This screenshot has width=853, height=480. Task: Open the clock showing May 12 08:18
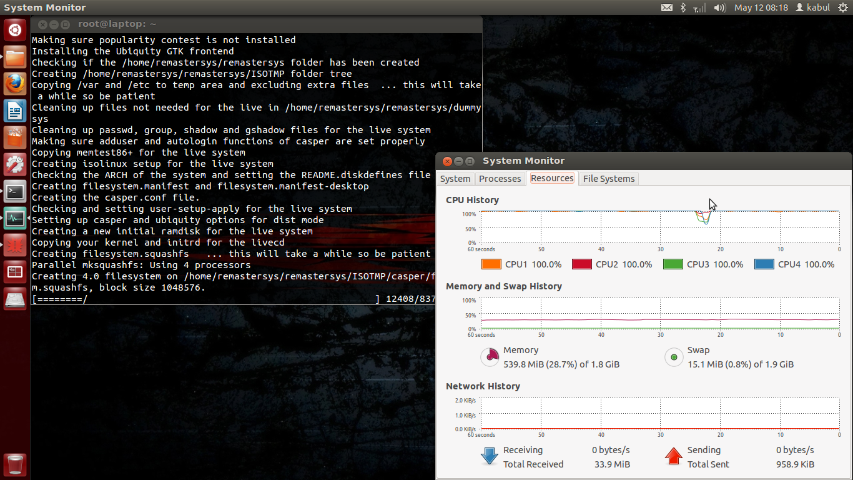[761, 7]
